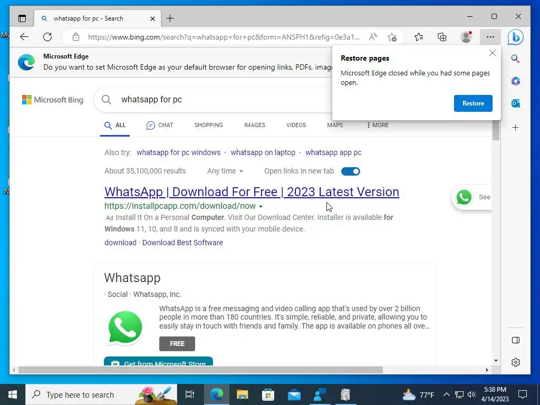Image resolution: width=540 pixels, height=405 pixels.
Task: Open a new tab with plus
Action: click(x=170, y=18)
